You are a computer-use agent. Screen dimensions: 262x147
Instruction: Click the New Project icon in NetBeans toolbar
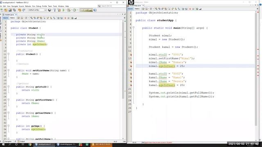click(6, 10)
